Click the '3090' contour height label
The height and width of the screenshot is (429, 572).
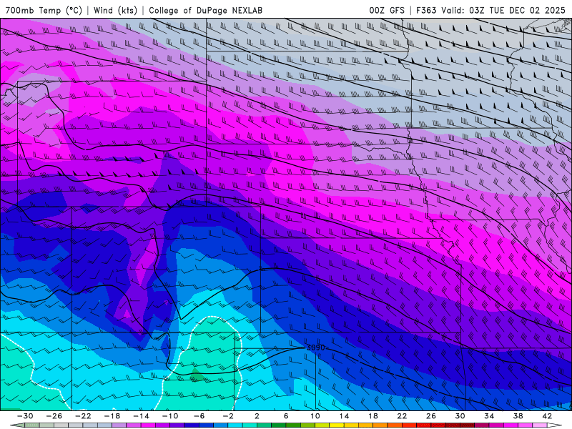(315, 347)
